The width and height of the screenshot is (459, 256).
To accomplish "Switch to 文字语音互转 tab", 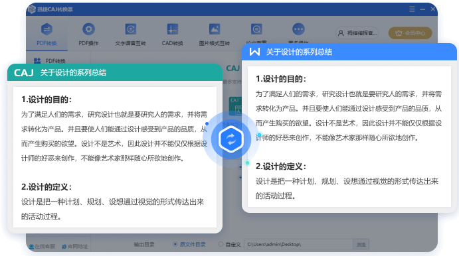I will (x=130, y=34).
